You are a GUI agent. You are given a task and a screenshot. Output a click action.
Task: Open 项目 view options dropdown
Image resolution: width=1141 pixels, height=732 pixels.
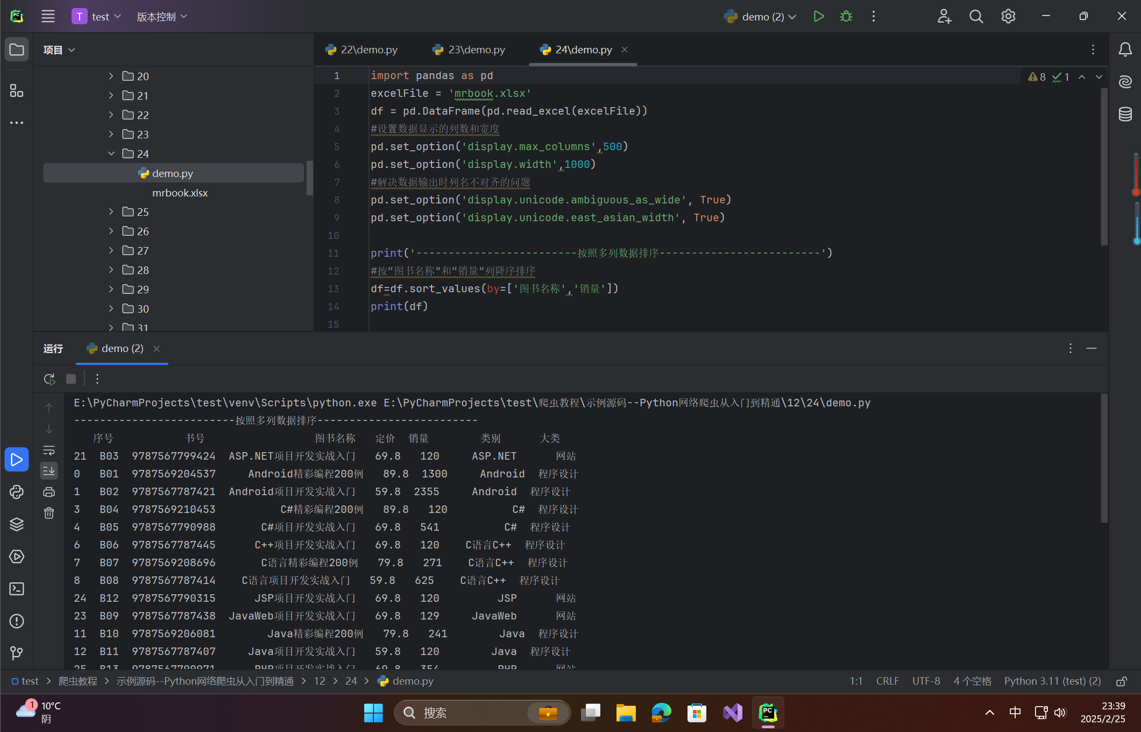(x=59, y=50)
